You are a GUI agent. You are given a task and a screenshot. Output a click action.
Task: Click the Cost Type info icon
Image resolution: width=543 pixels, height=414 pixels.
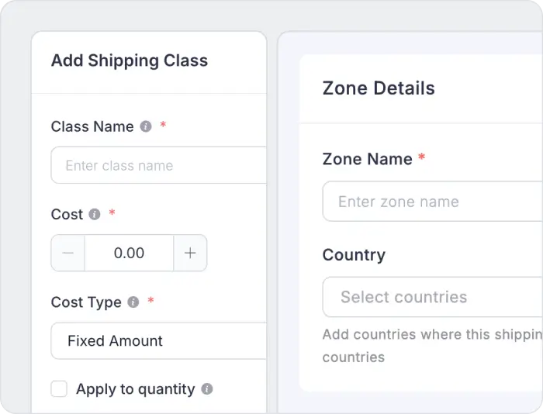click(133, 302)
